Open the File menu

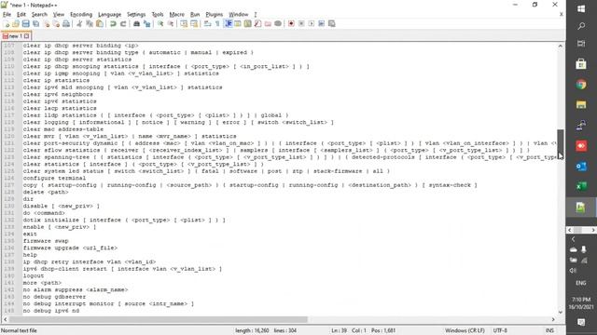click(7, 15)
